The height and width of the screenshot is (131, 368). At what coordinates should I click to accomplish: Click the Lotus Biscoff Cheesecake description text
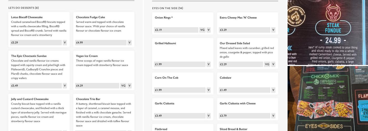click(39, 29)
